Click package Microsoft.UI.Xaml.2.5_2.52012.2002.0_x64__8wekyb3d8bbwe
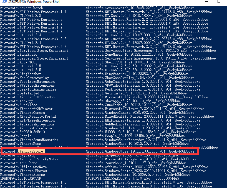 [139, 70]
